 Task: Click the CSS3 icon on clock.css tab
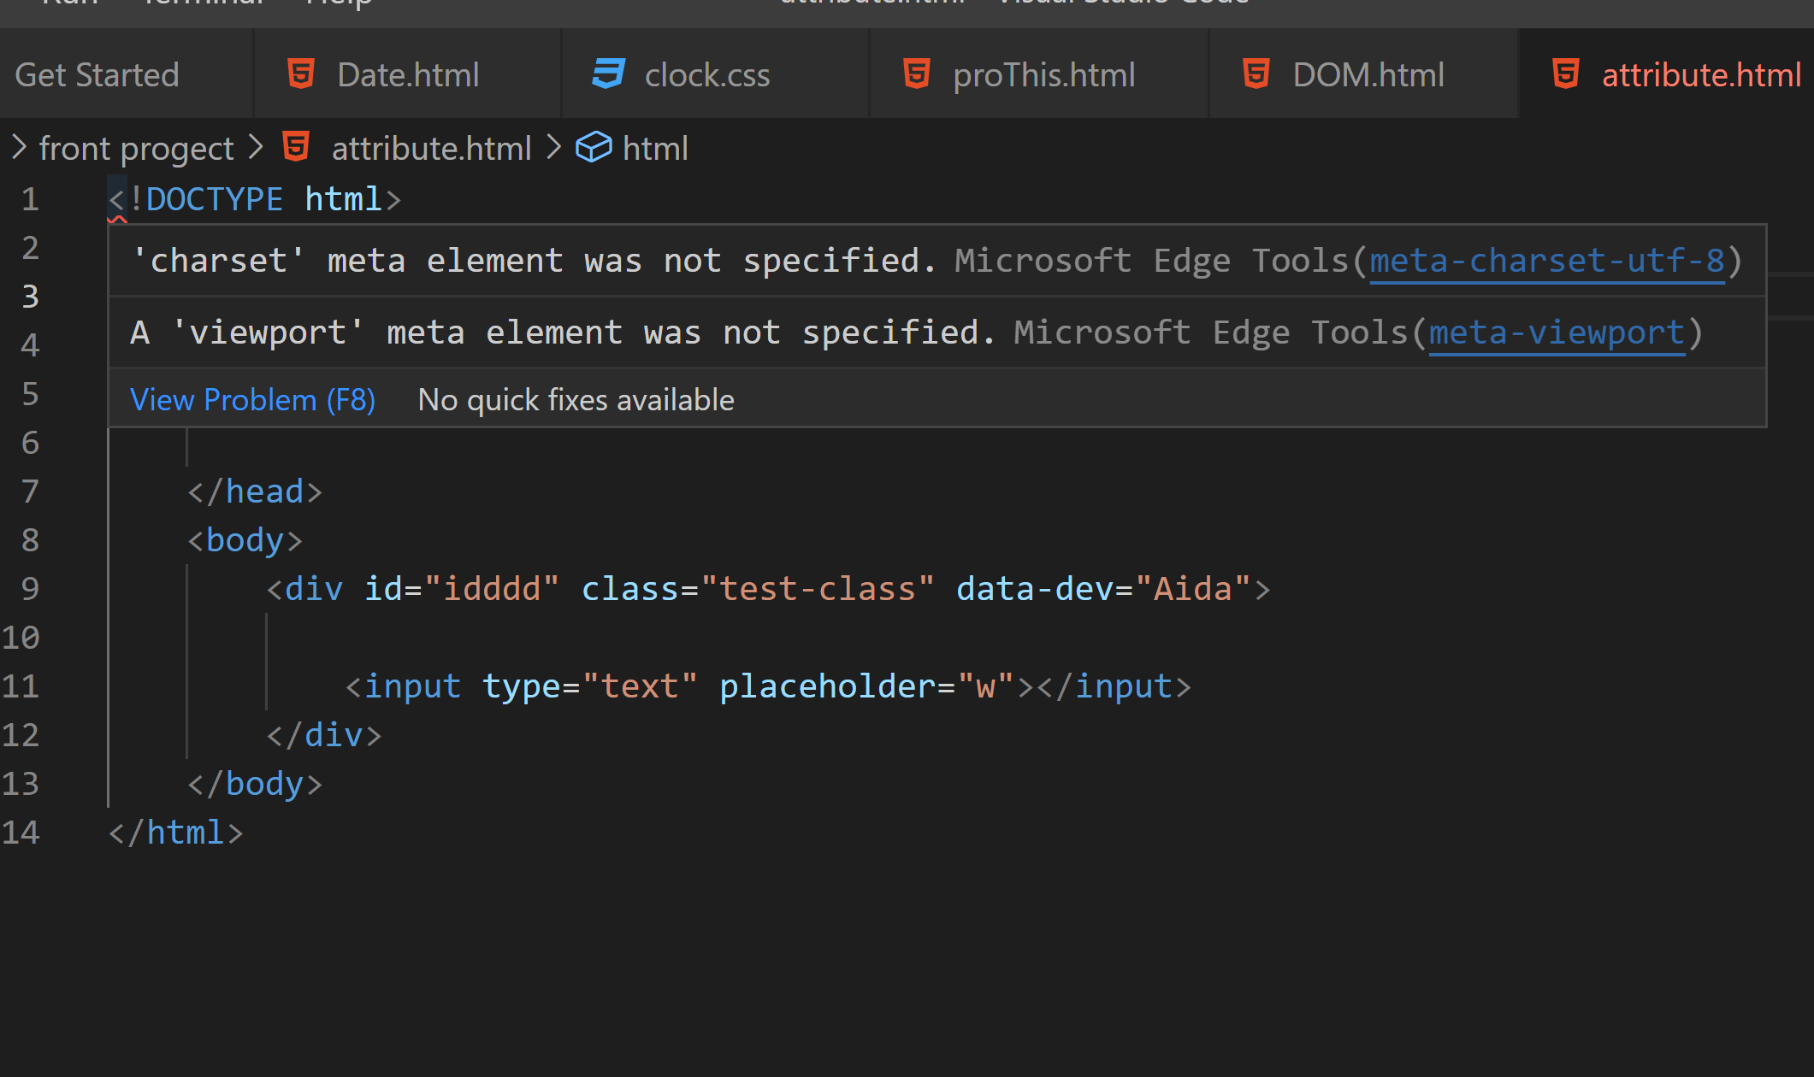(x=609, y=74)
